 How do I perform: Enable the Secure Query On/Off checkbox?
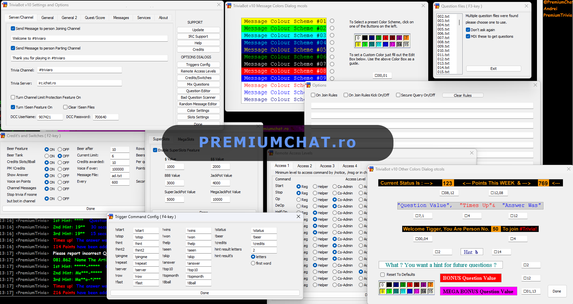coord(398,95)
